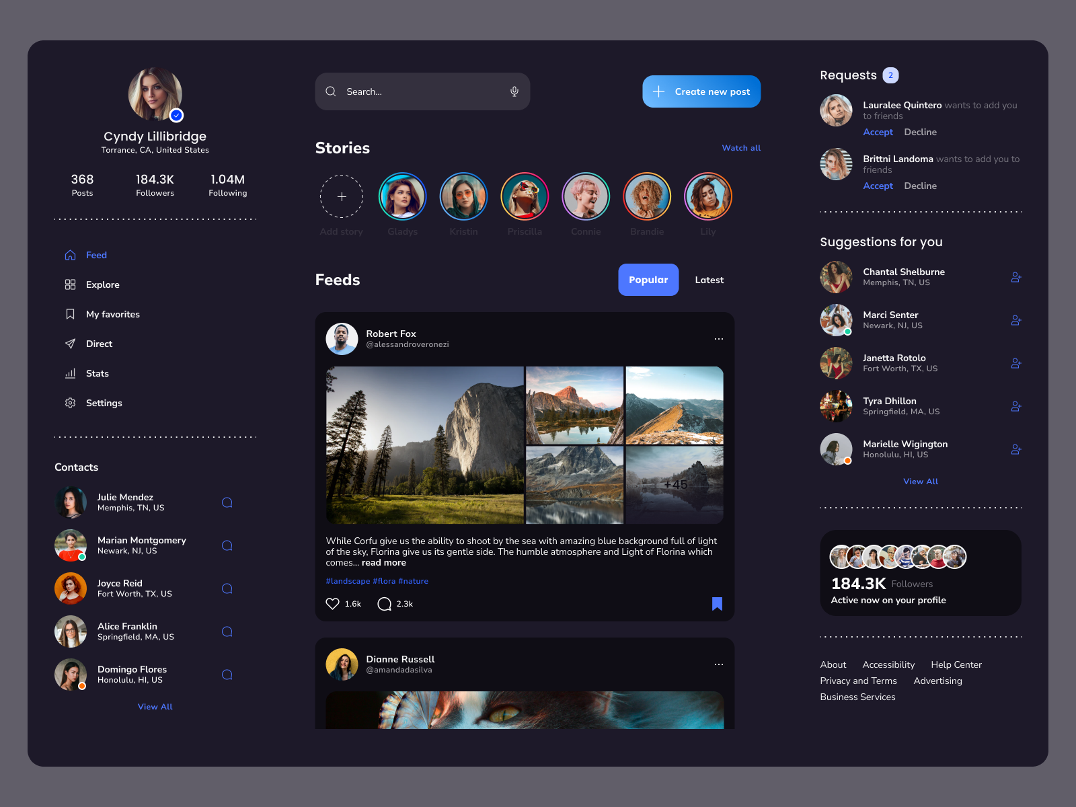The height and width of the screenshot is (807, 1076).
Task: Message Julie Mendez via chat icon
Action: (227, 502)
